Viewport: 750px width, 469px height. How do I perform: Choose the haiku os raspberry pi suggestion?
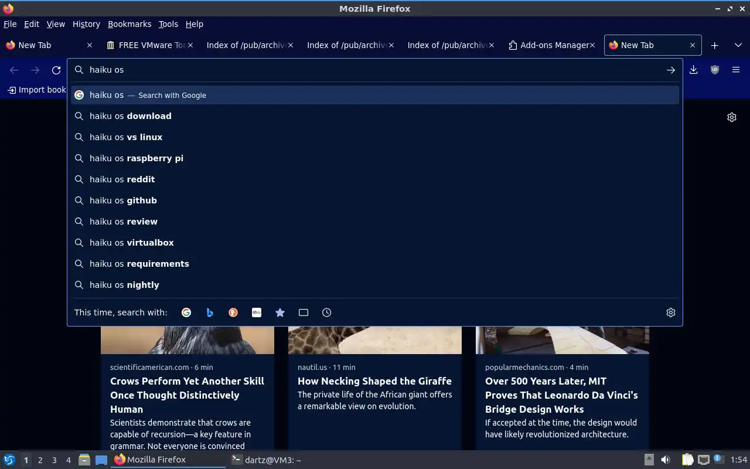click(375, 158)
